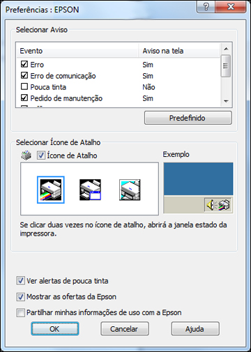Click the event list scroll-down arrow

coord(226,101)
